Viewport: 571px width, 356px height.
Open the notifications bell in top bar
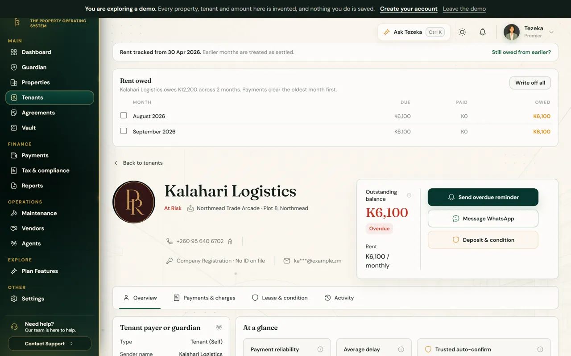pyautogui.click(x=483, y=32)
